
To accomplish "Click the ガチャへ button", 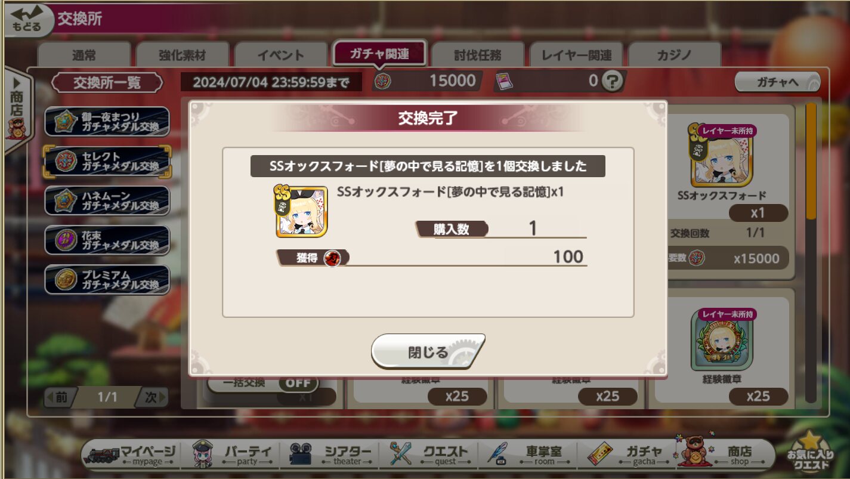I will (777, 82).
